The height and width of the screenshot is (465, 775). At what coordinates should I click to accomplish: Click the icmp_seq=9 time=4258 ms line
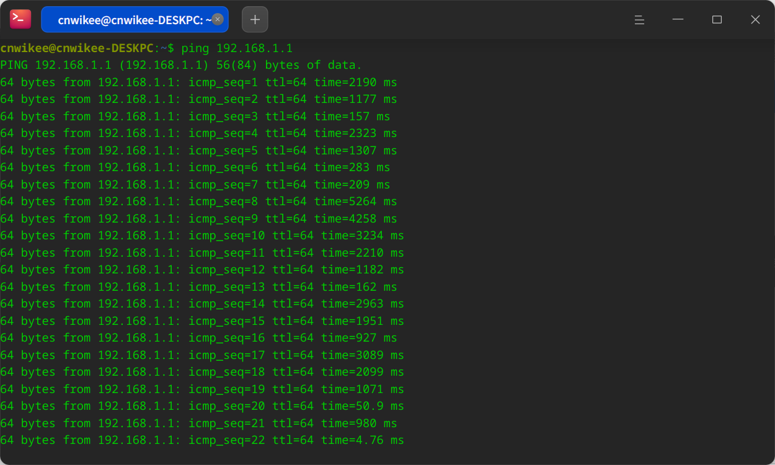[x=198, y=219]
